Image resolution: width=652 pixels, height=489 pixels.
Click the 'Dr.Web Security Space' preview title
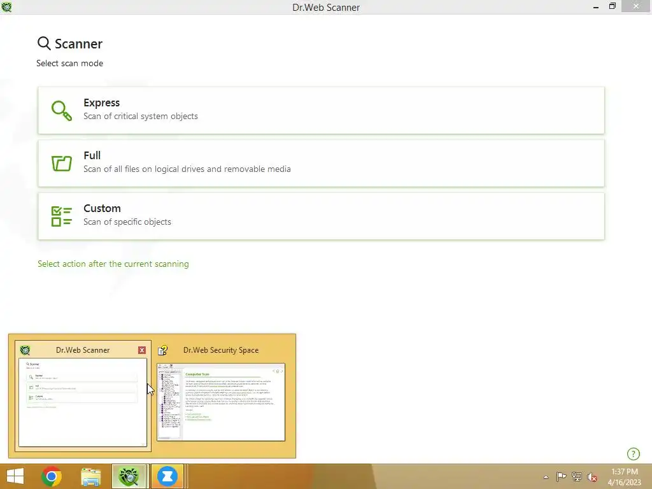[221, 350]
